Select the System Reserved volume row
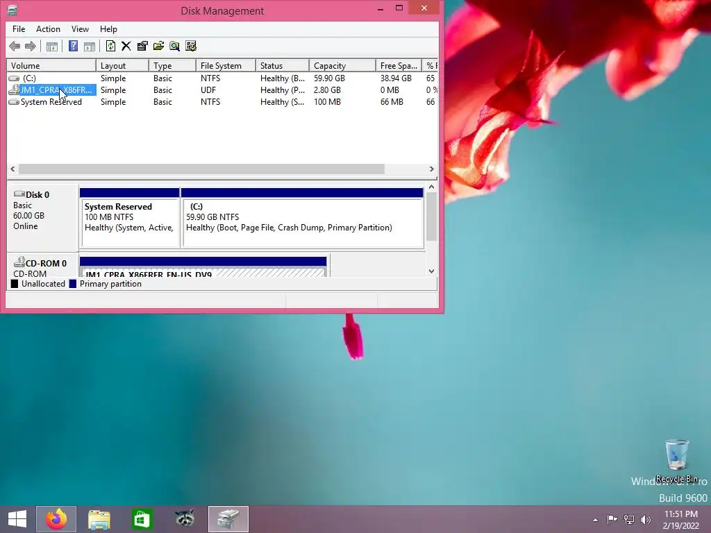This screenshot has width=711, height=533. 222,102
